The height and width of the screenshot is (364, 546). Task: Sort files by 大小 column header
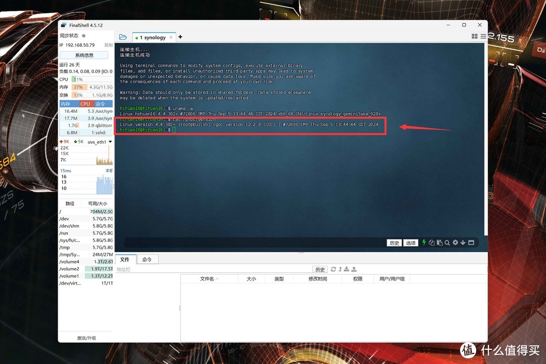(x=251, y=279)
